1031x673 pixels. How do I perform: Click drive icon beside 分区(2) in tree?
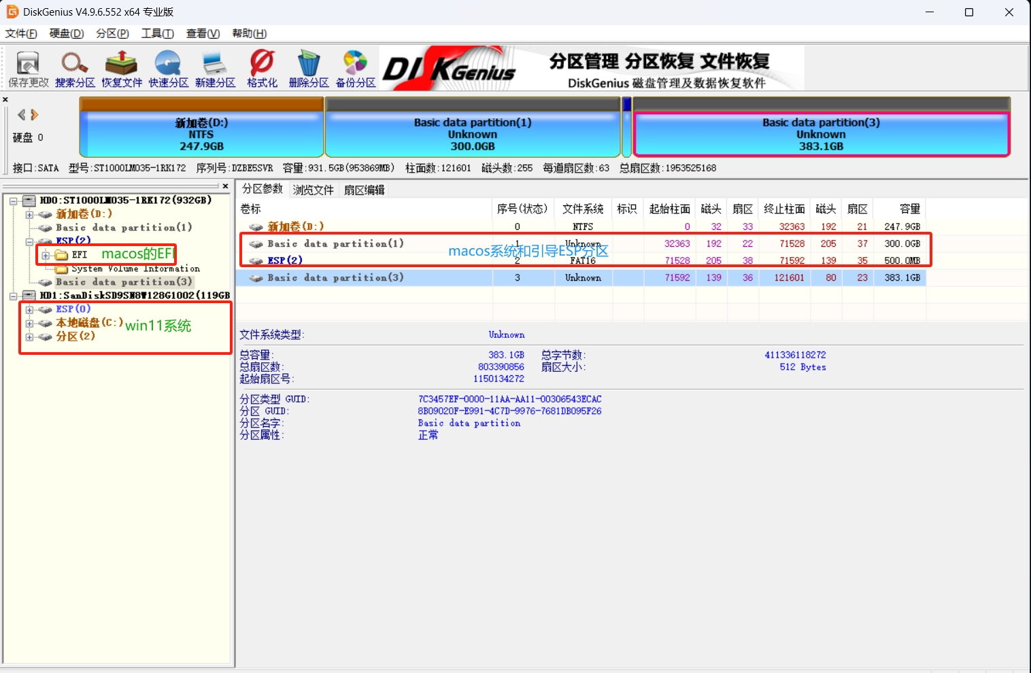coord(45,336)
